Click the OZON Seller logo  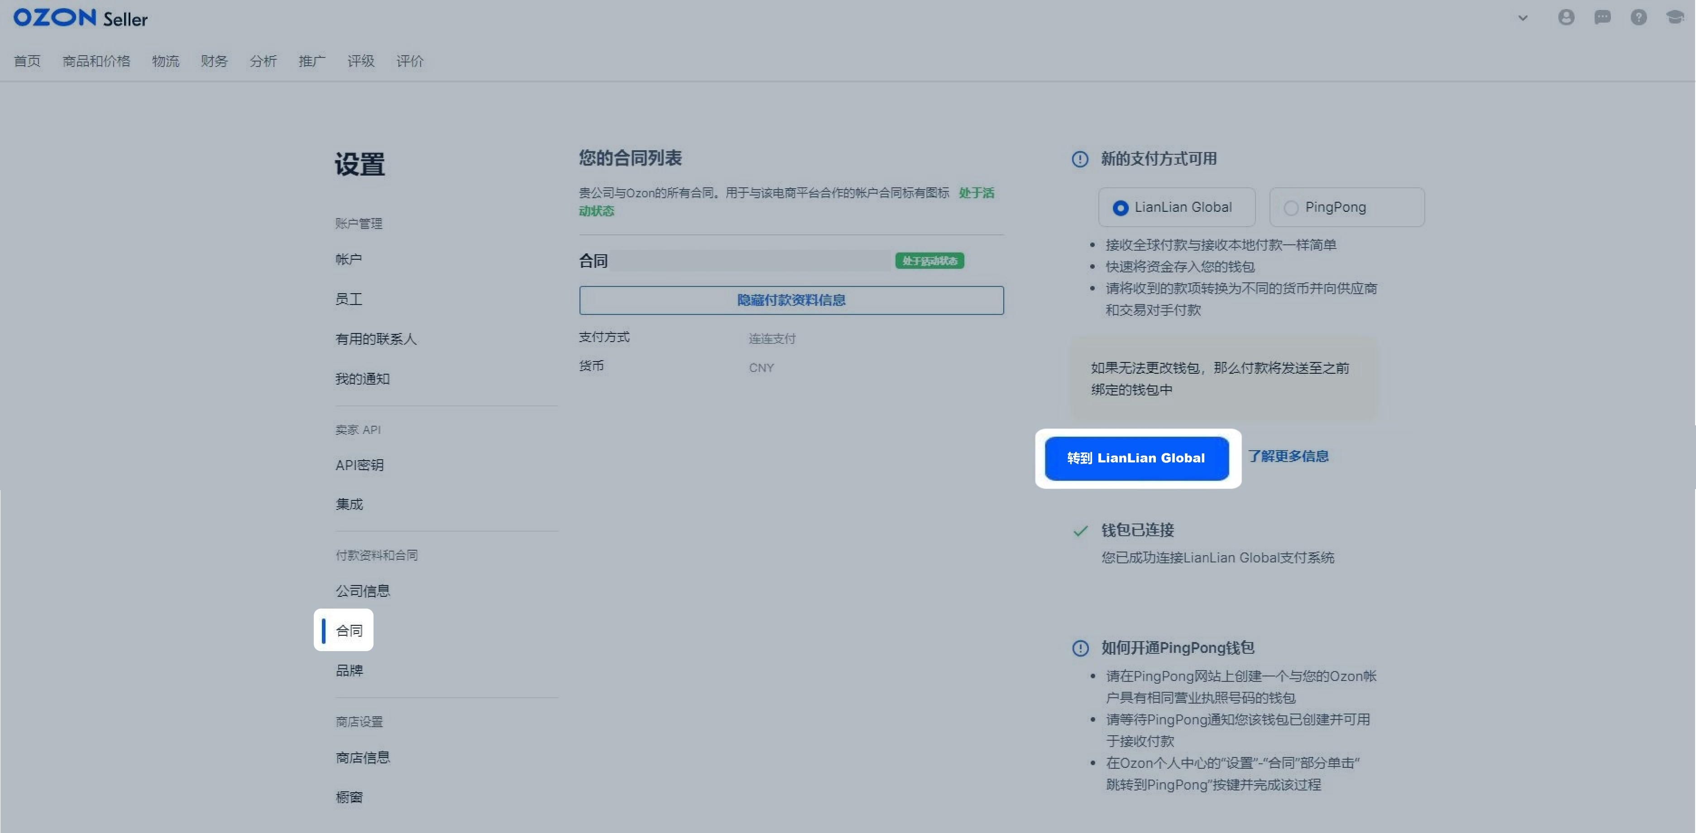tap(80, 18)
